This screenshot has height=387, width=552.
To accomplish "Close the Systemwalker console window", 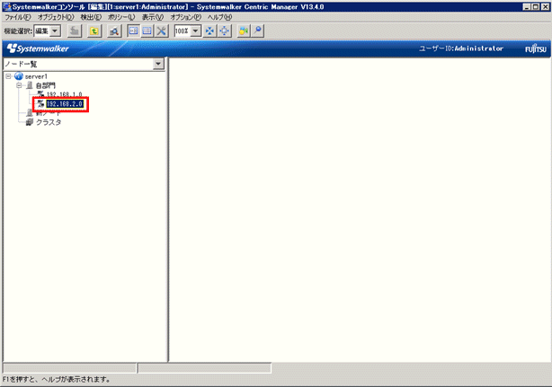I will [544, 6].
